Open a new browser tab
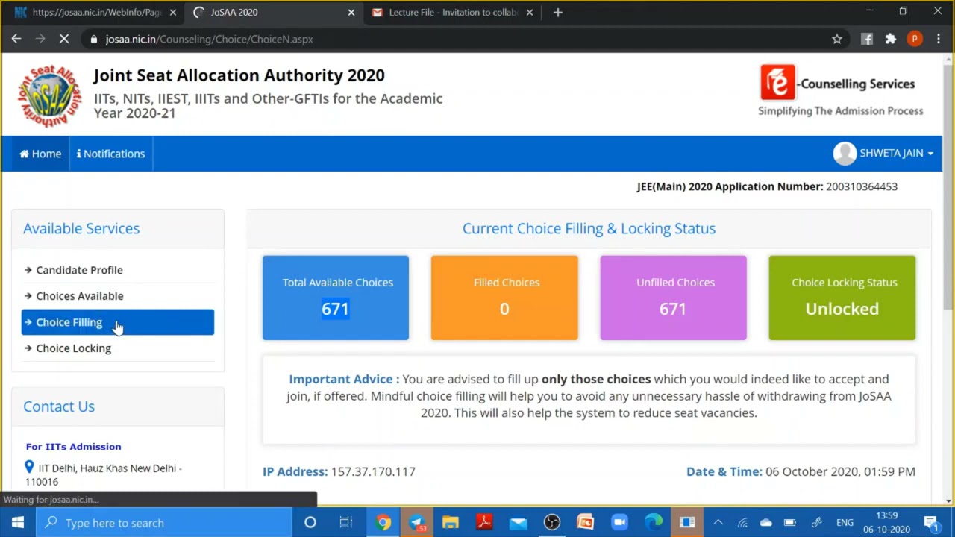The width and height of the screenshot is (955, 537). point(558,12)
